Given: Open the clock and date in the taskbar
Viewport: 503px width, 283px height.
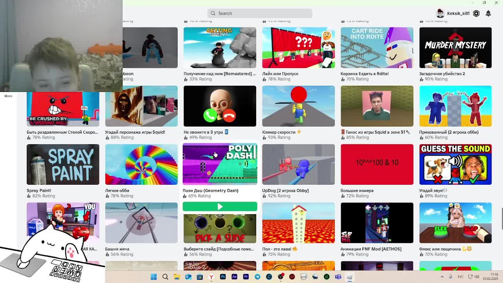Looking at the screenshot, I should 490,277.
